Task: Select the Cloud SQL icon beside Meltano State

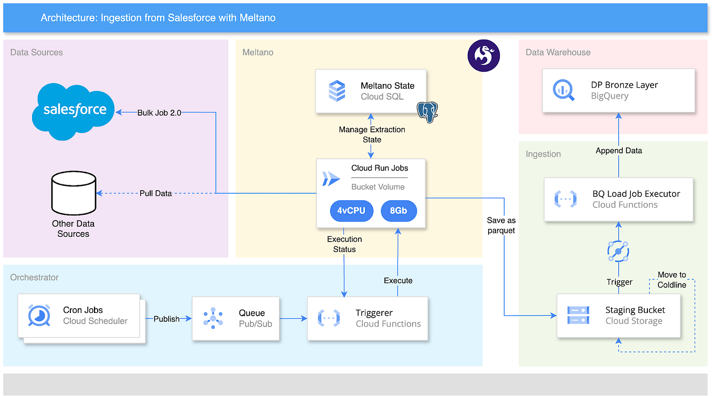Action: [x=335, y=90]
